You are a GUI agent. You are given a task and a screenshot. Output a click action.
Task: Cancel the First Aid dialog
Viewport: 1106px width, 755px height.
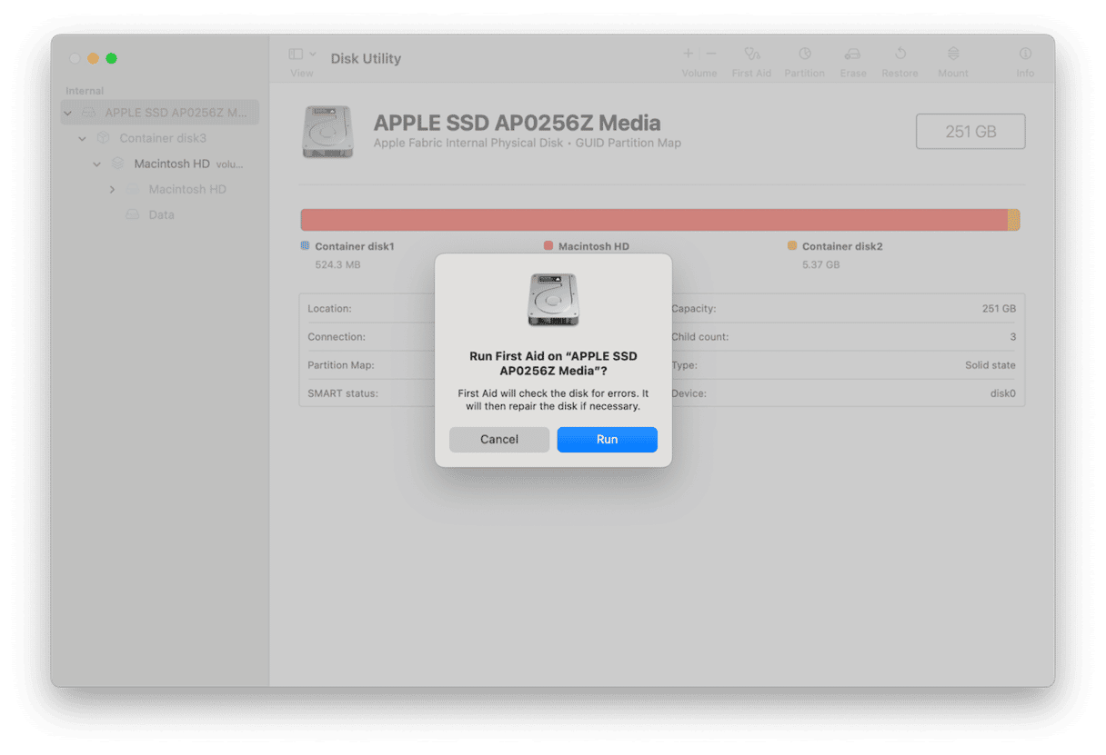click(x=499, y=440)
